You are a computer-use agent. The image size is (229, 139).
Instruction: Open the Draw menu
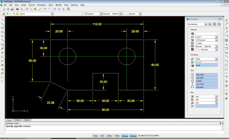[51, 5]
